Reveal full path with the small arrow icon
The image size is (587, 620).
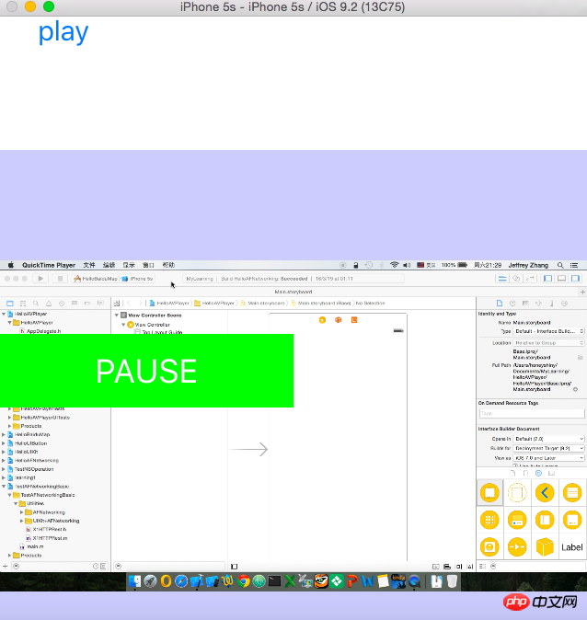(576, 389)
